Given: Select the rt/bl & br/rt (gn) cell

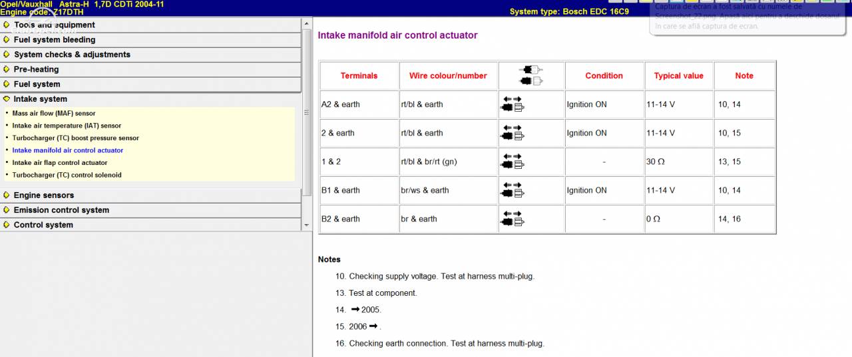Looking at the screenshot, I should pos(449,162).
